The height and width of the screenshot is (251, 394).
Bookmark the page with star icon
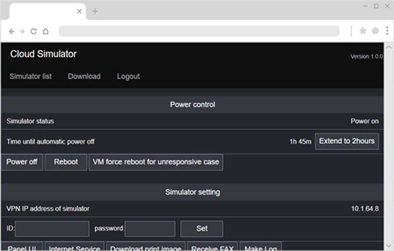363,31
